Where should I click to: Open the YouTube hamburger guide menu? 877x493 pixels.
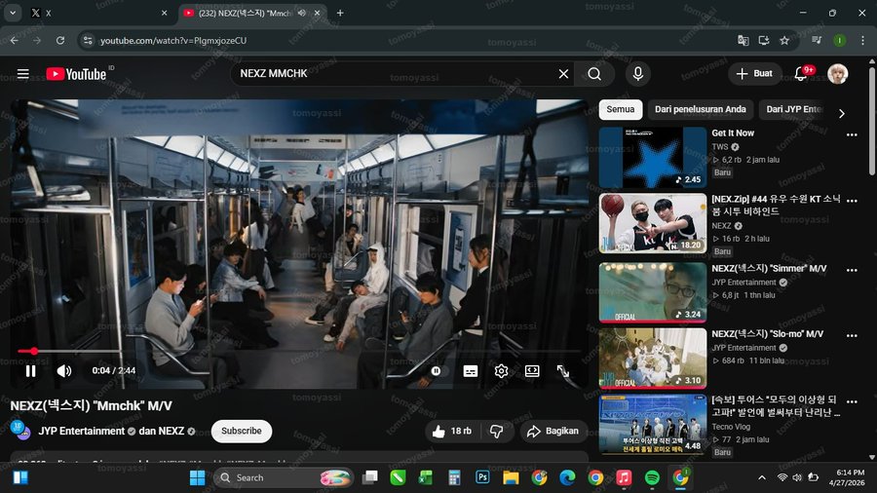click(x=23, y=74)
